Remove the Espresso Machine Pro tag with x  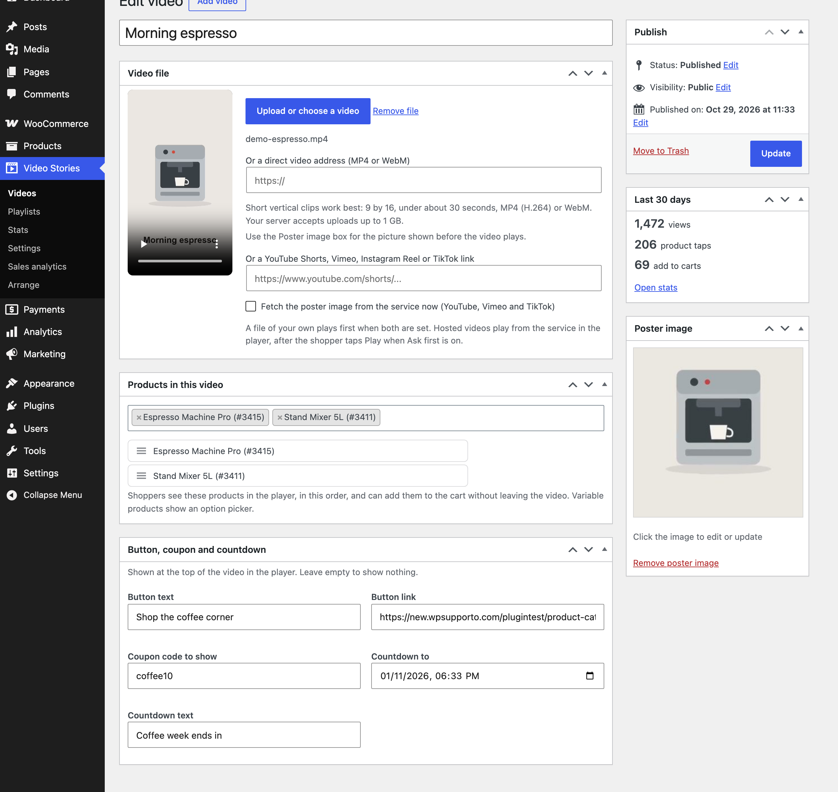tap(138, 417)
